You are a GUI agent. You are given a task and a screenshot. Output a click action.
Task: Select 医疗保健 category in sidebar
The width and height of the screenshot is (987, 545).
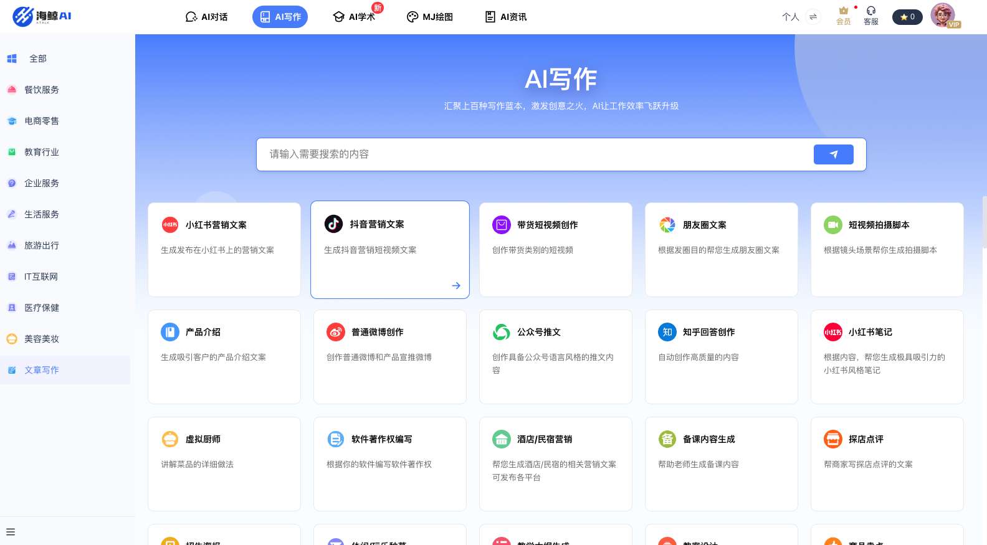point(65,308)
